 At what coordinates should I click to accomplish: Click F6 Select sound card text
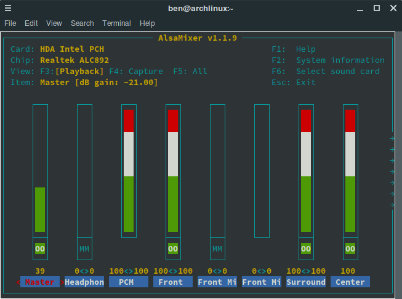(x=326, y=72)
